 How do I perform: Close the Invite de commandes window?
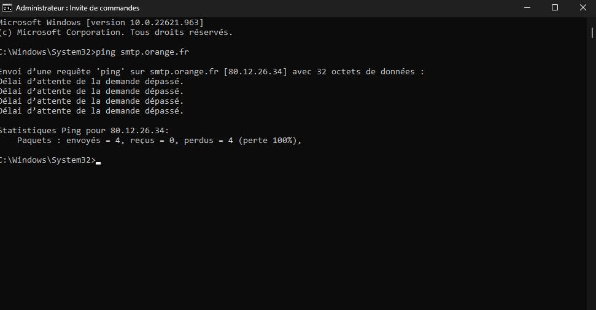pos(582,7)
